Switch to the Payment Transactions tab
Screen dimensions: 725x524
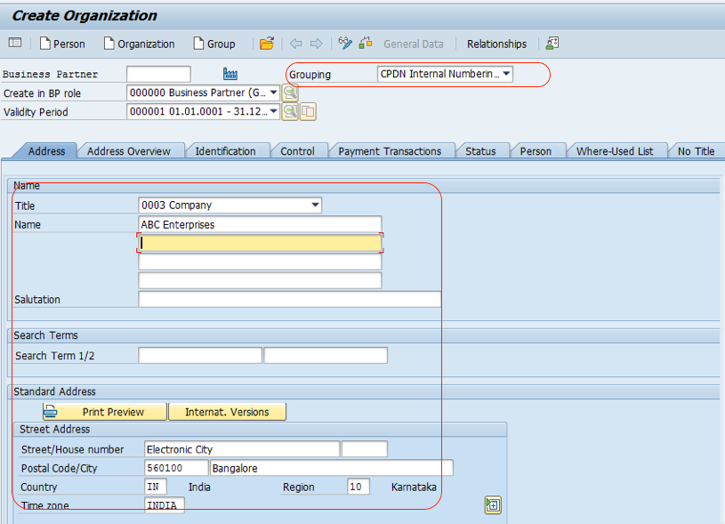point(392,150)
